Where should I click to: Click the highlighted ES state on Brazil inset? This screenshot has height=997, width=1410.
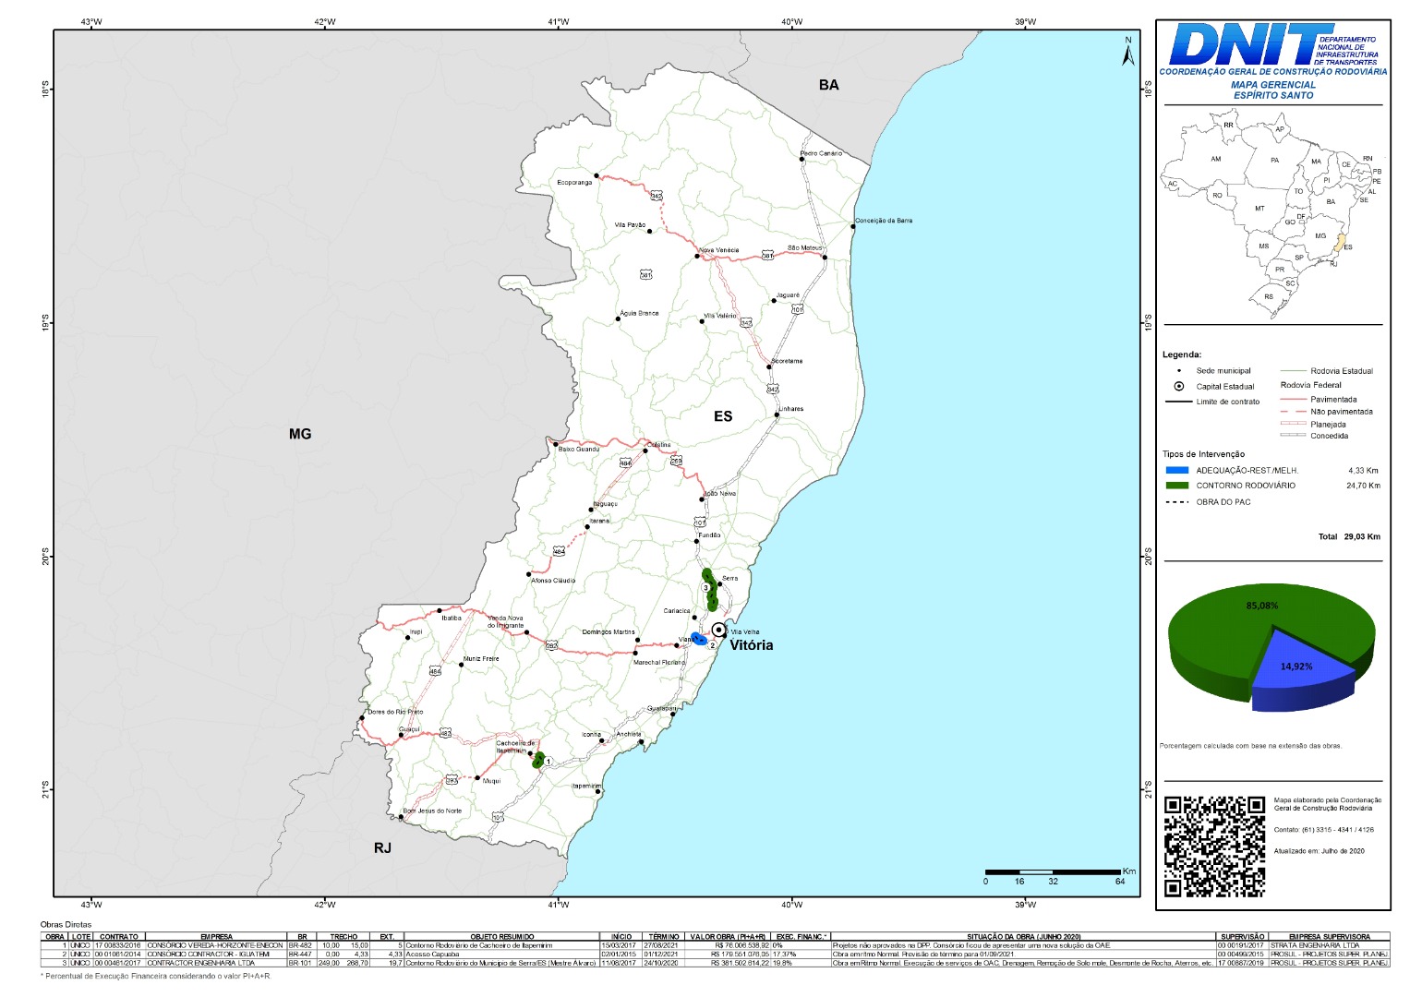point(1342,243)
